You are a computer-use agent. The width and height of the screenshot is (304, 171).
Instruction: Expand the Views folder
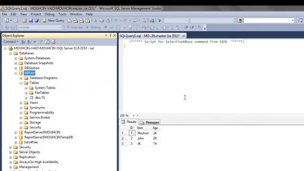click(21, 103)
